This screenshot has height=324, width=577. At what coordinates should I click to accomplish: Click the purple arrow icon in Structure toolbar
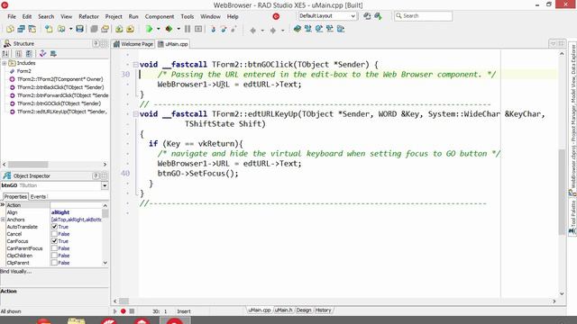point(43,54)
